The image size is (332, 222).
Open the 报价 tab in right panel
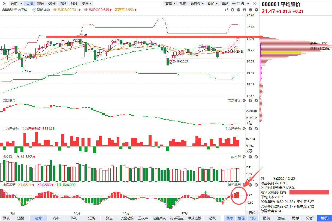coord(267,218)
